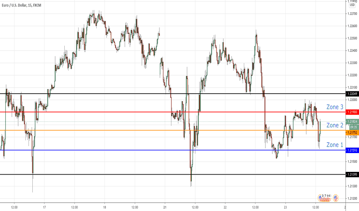Click the orange 1.21752 price label

[x=352, y=132]
